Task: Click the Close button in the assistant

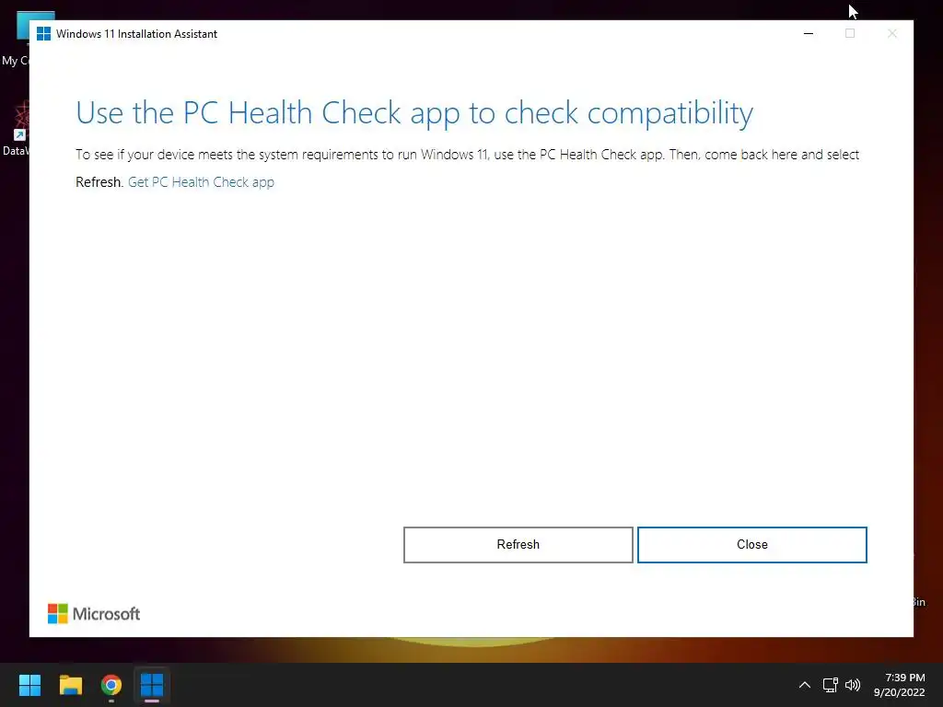Action: (x=751, y=545)
